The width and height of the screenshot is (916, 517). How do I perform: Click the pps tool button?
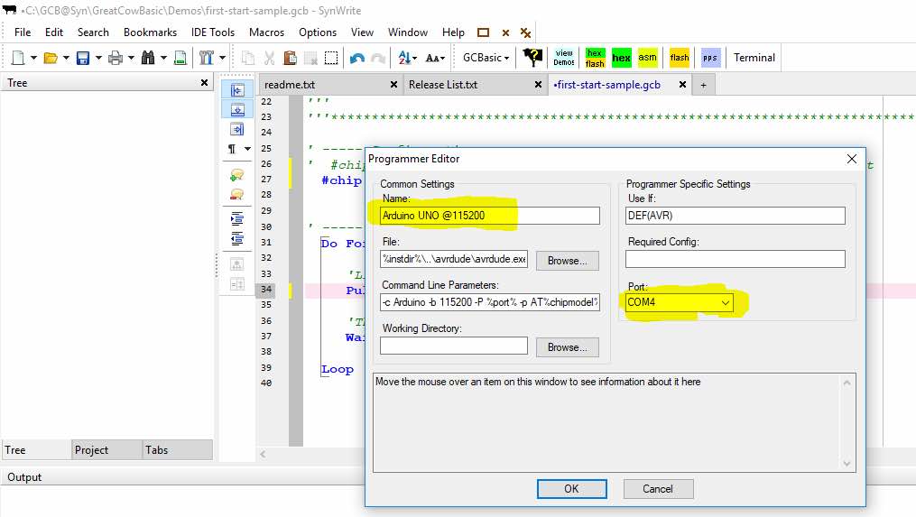(x=710, y=57)
